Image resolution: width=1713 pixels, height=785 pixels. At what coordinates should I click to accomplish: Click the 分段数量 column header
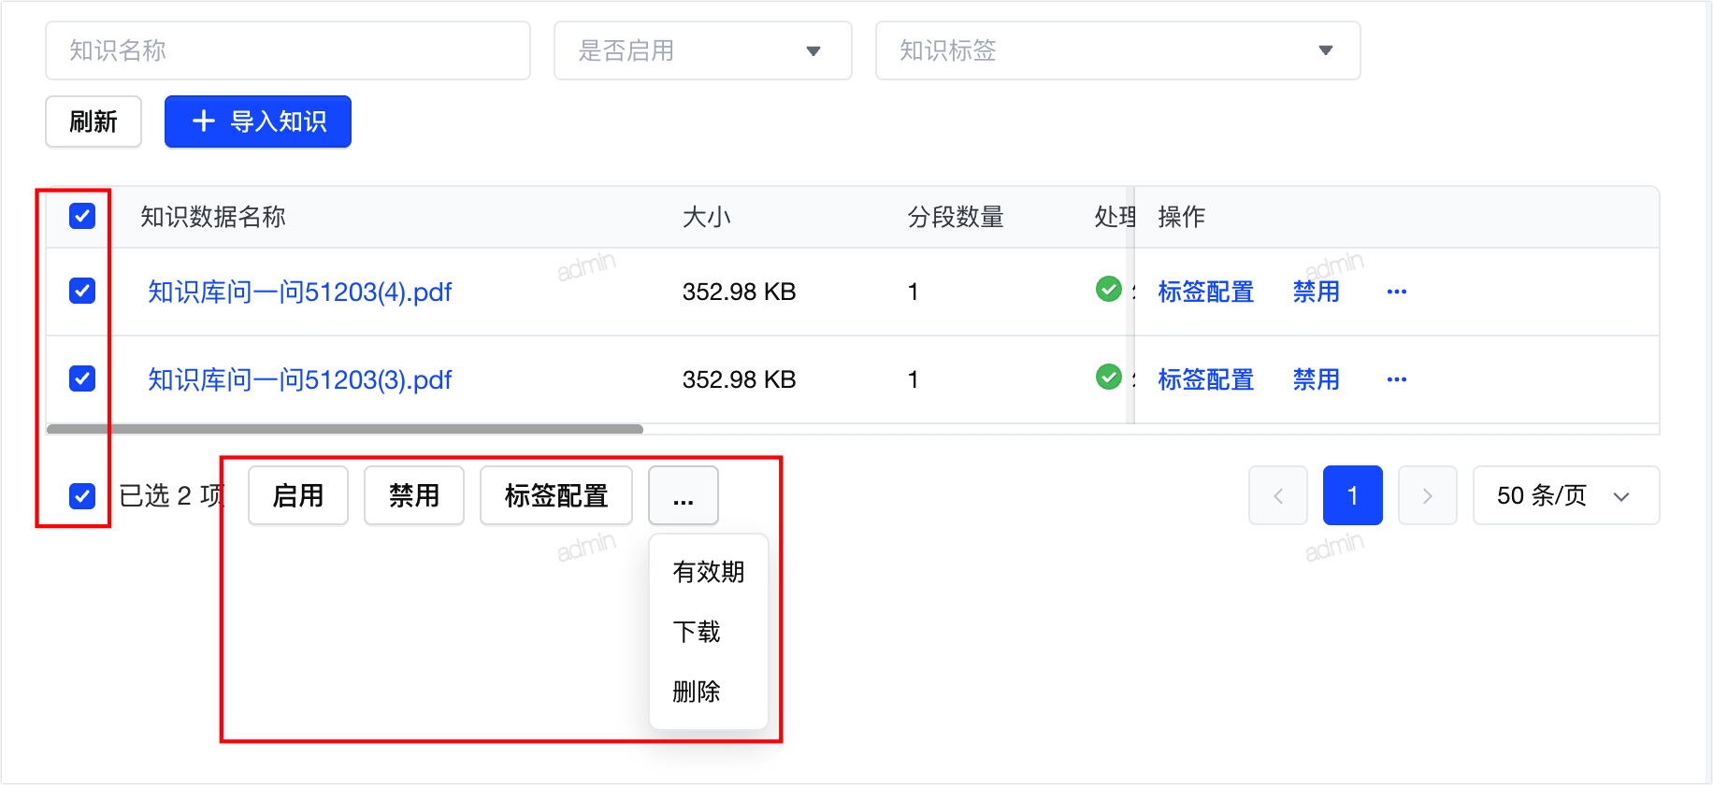[x=956, y=217]
